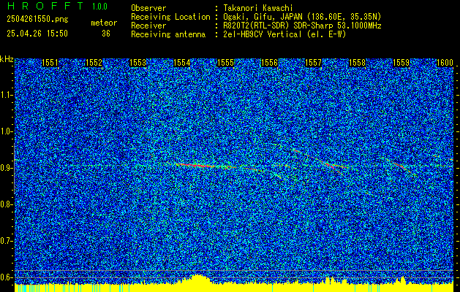Click receiver text R820T2(RTL-SDR) SDR-Sharp 53.1000MHz
The height and width of the screenshot is (292, 460).
(x=302, y=26)
